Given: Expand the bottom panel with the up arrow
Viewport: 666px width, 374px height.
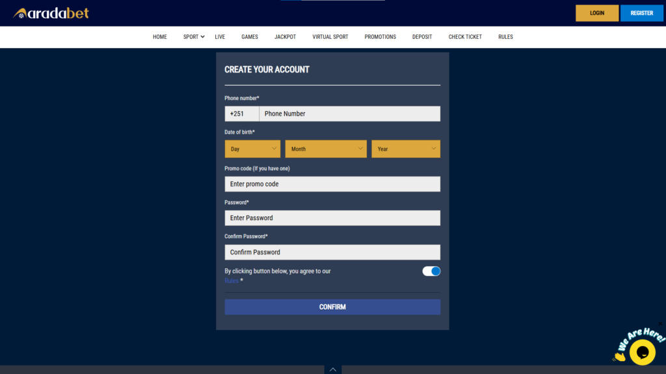Looking at the screenshot, I should point(332,369).
